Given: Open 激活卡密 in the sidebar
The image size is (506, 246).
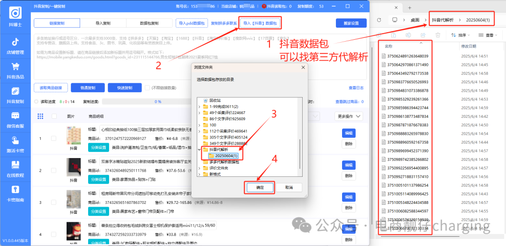Looking at the screenshot, I should (15, 144).
